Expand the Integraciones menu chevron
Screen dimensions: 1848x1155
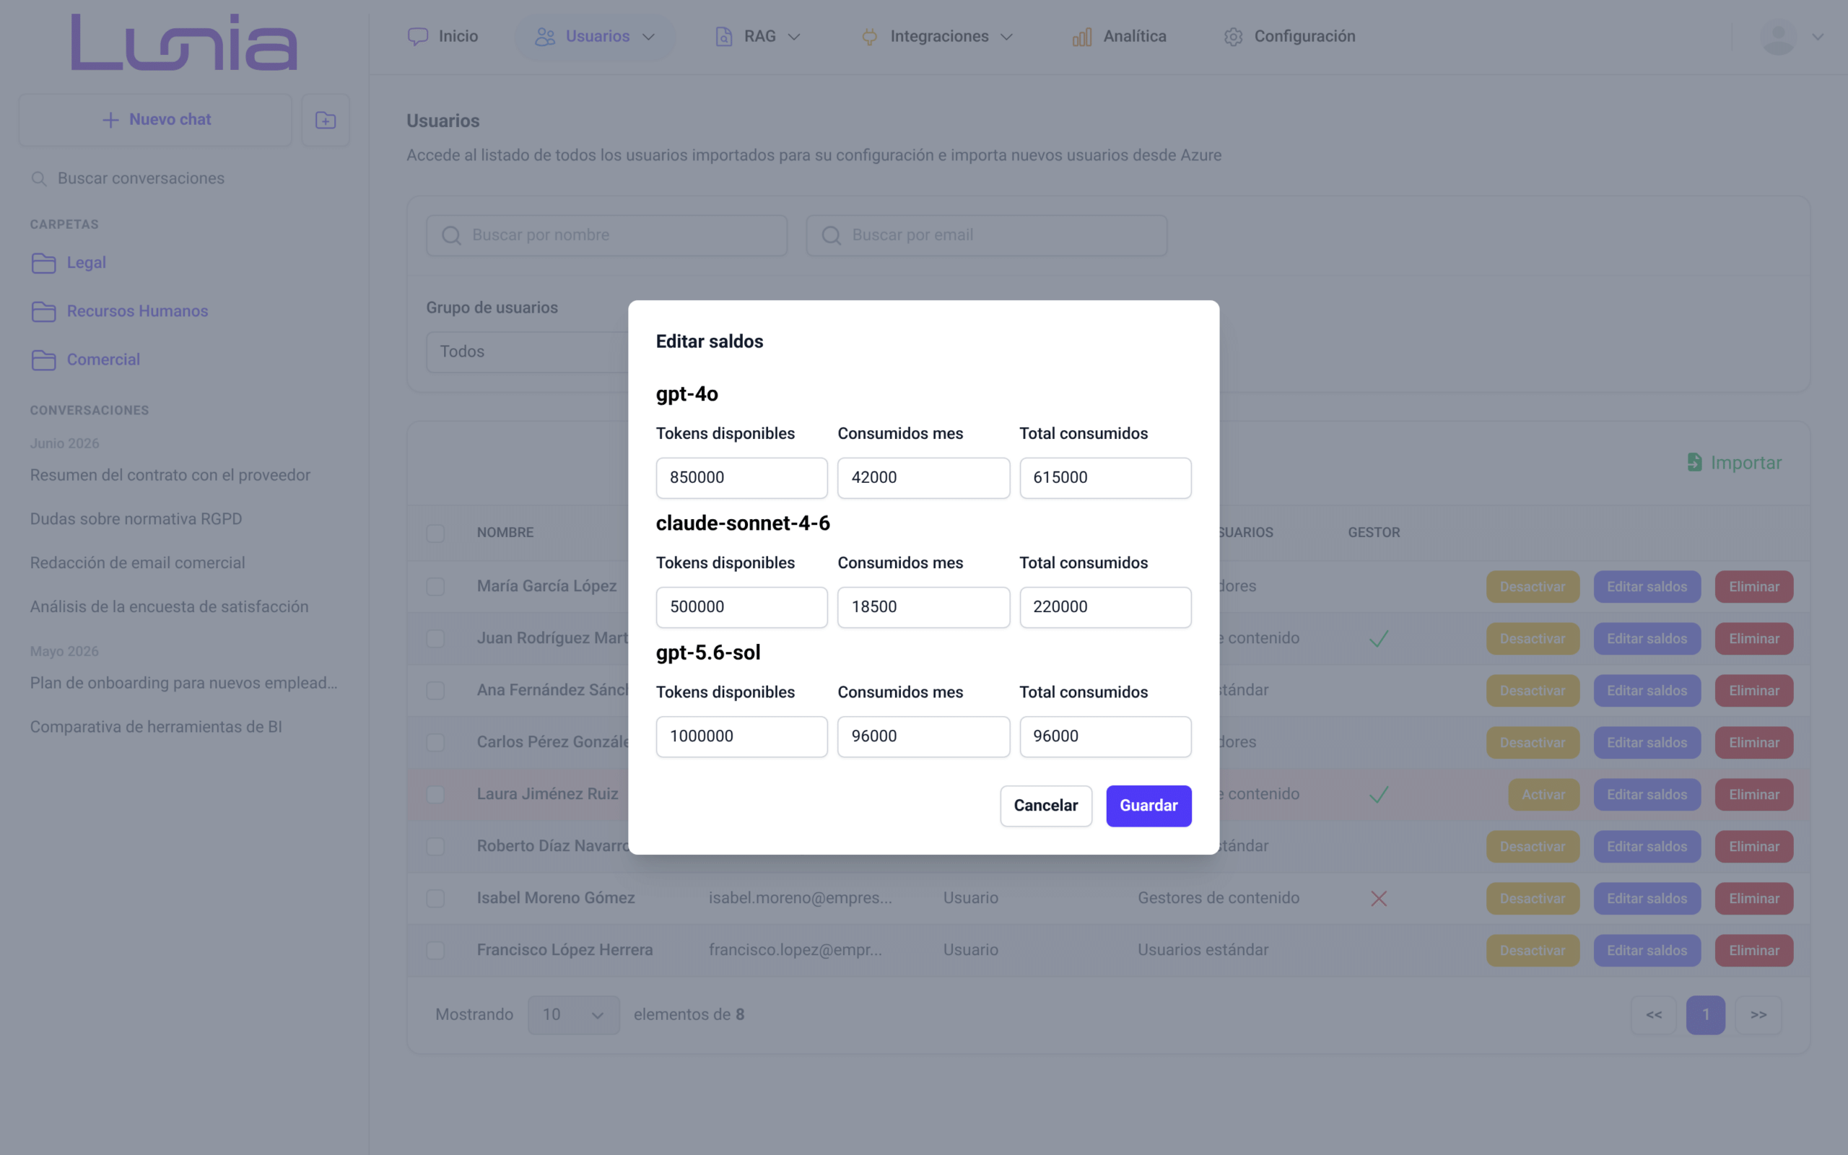pyautogui.click(x=1006, y=37)
